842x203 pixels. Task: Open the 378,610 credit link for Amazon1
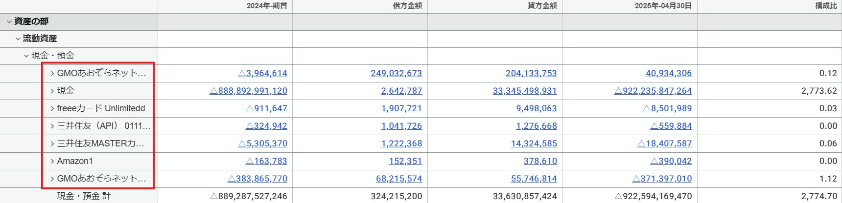click(540, 161)
